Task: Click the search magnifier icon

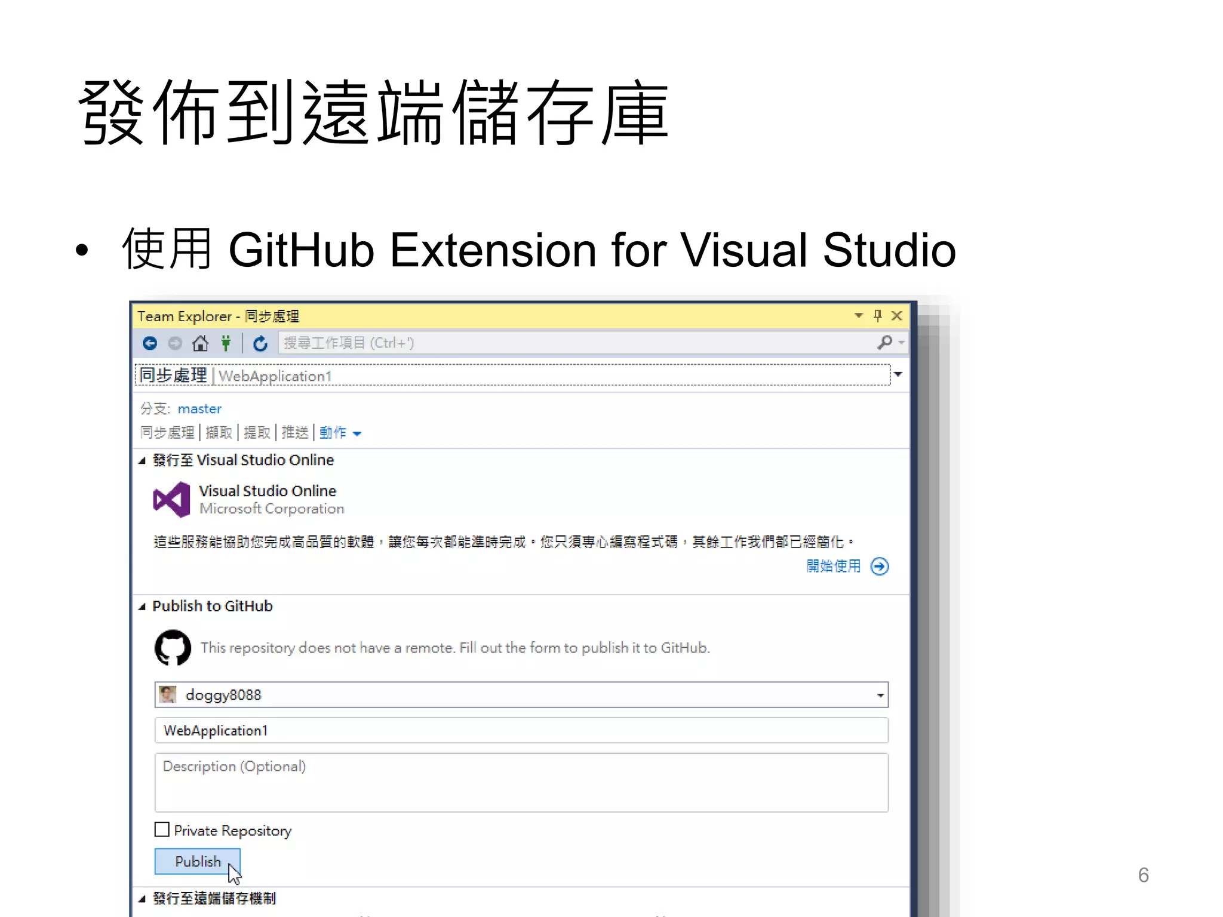Action: point(885,343)
